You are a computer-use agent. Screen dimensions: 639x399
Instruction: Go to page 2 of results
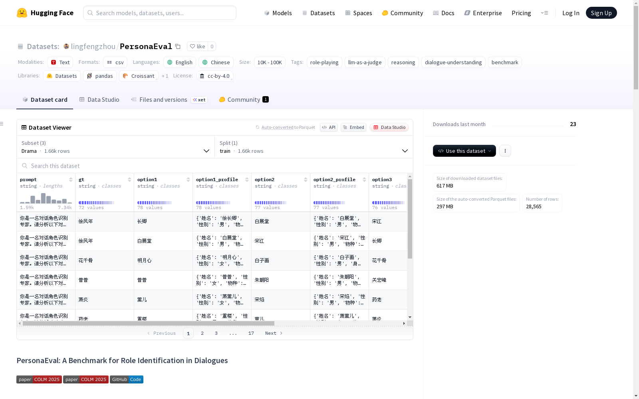(x=202, y=333)
